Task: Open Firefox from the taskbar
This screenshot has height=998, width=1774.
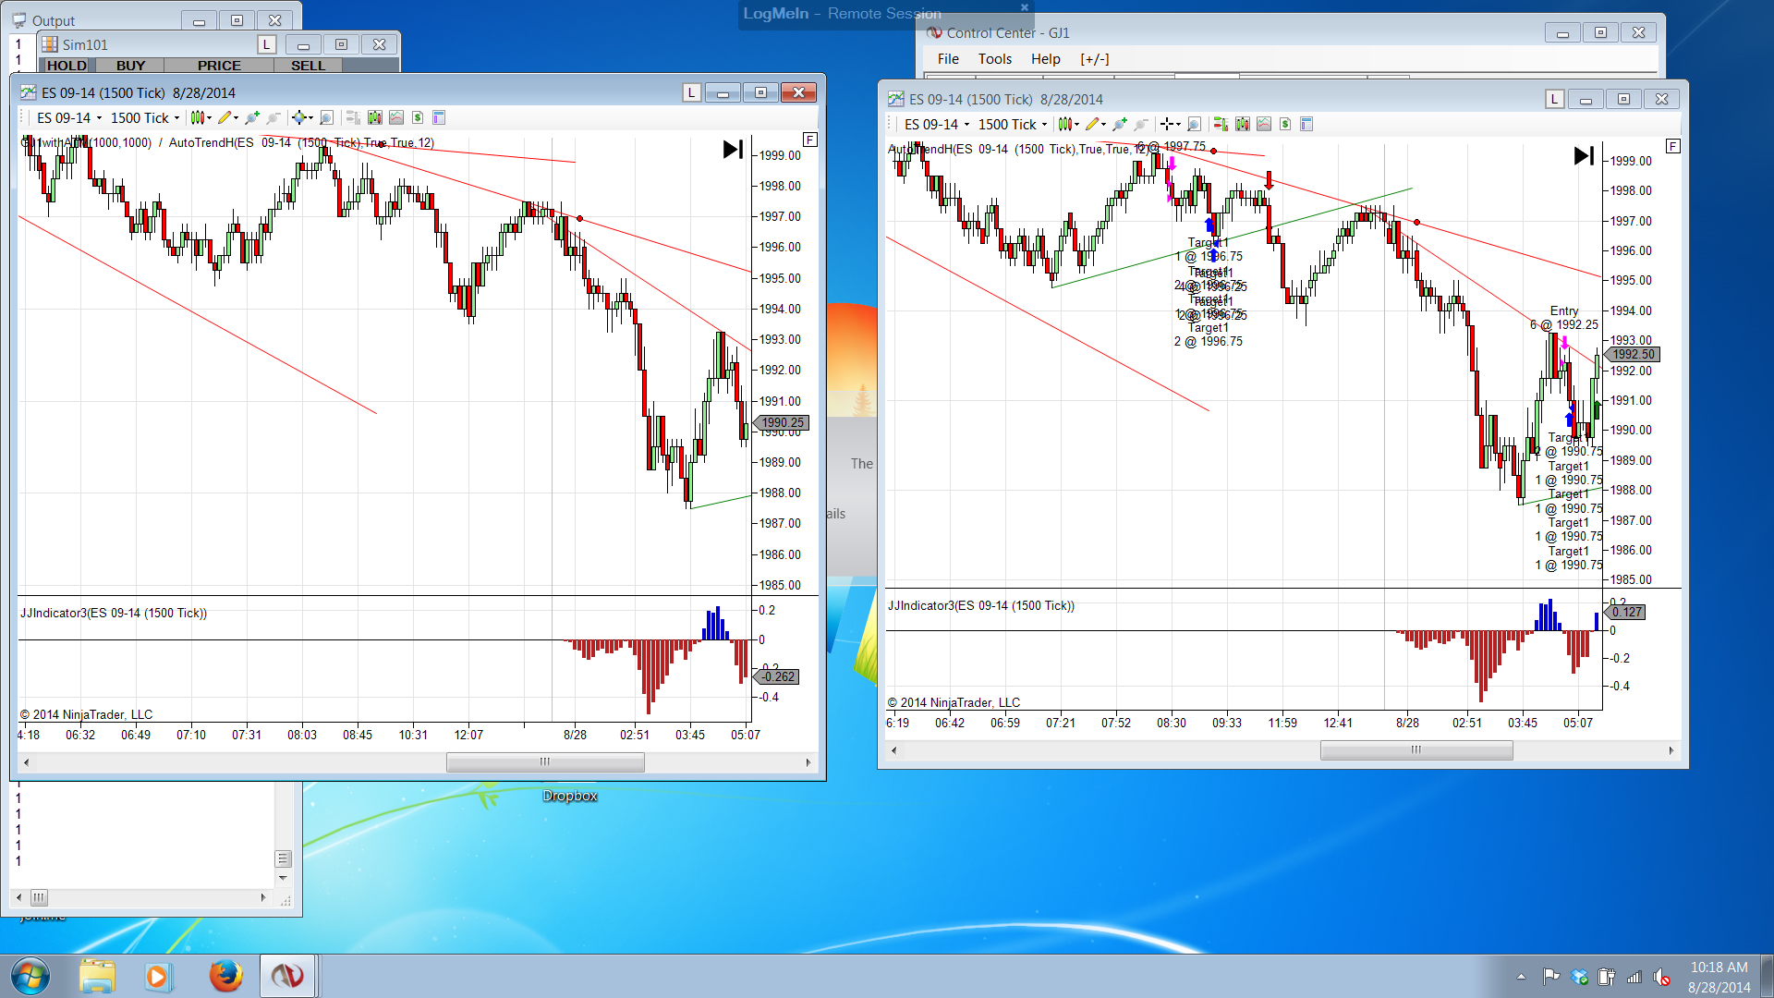Action: (225, 976)
